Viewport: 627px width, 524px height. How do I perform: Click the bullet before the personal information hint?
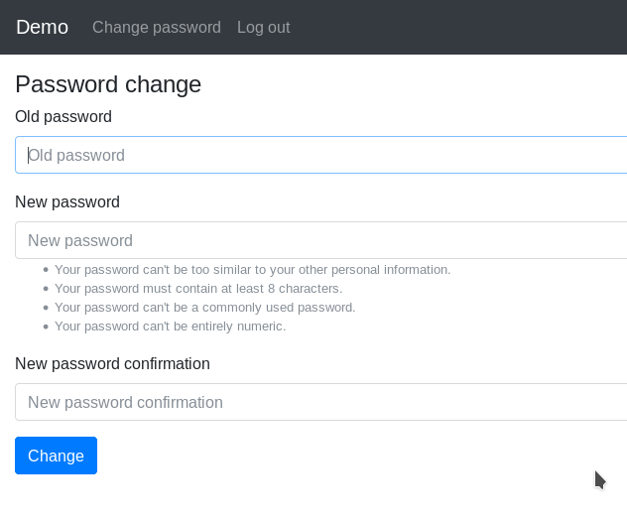(x=46, y=270)
